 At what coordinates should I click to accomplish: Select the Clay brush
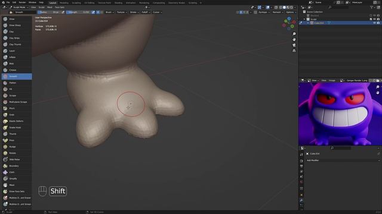coord(17,32)
